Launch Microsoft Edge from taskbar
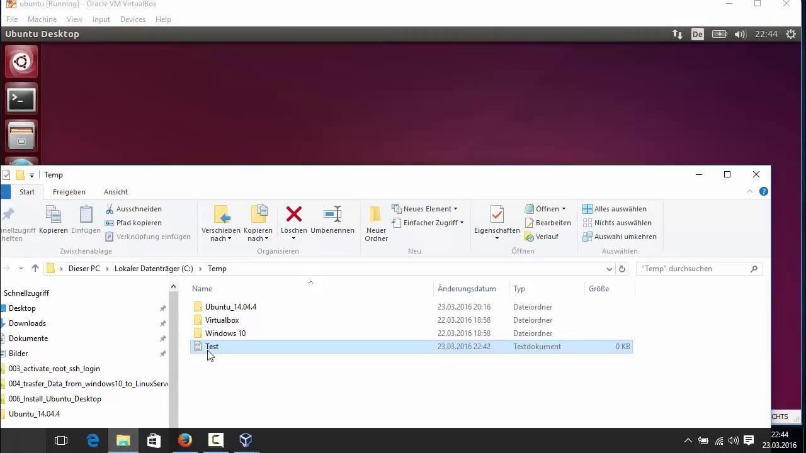The width and height of the screenshot is (806, 453). click(x=93, y=440)
